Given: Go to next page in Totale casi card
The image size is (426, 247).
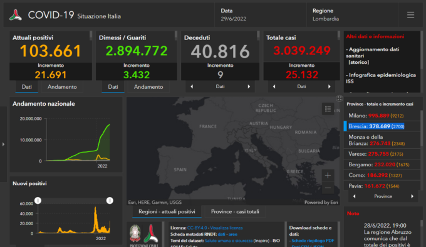Looking at the screenshot, I should click(x=330, y=86).
